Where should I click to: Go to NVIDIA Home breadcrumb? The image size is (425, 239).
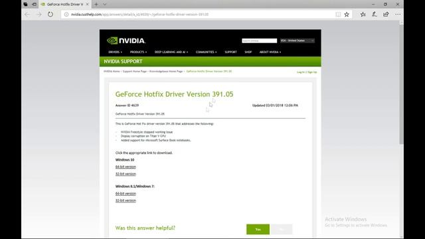112,71
